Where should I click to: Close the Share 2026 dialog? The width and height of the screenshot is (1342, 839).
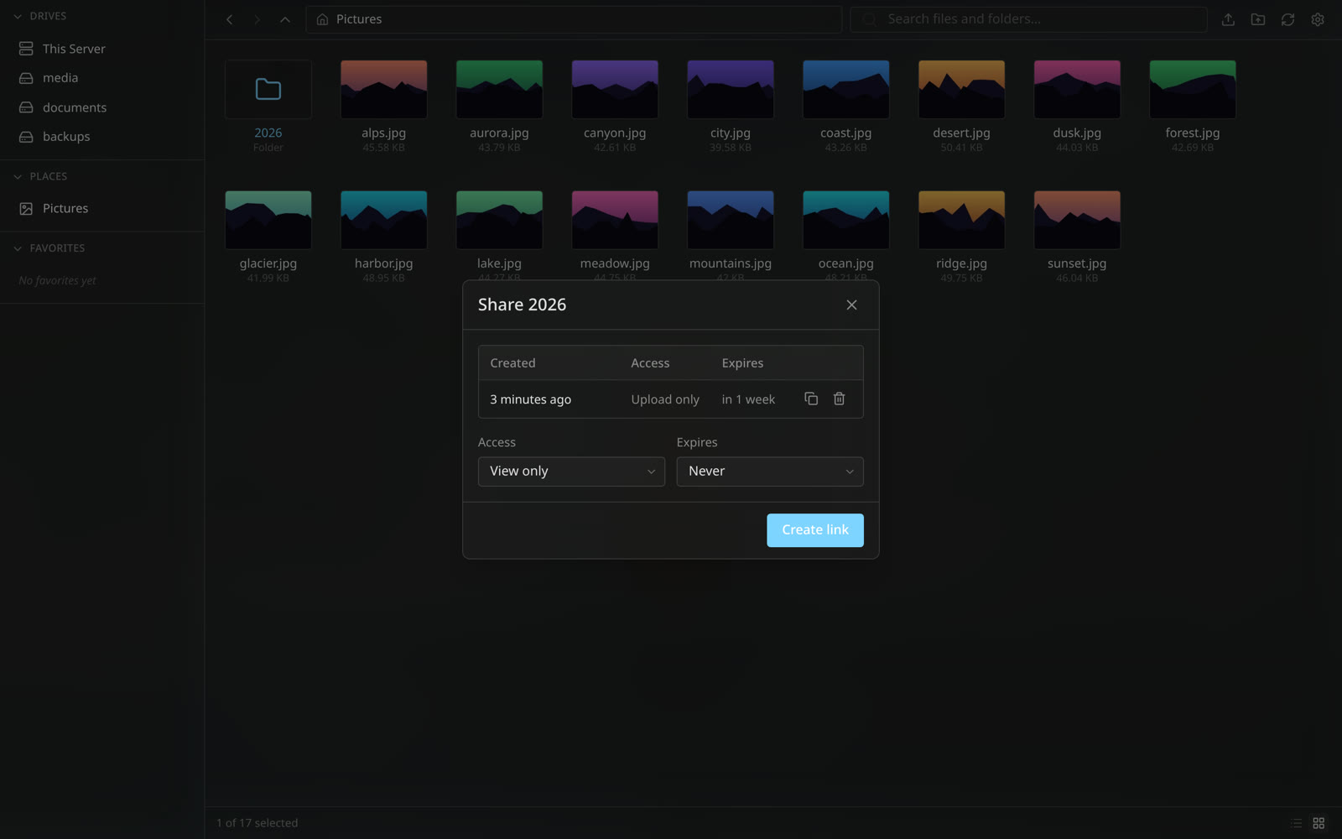[851, 305]
